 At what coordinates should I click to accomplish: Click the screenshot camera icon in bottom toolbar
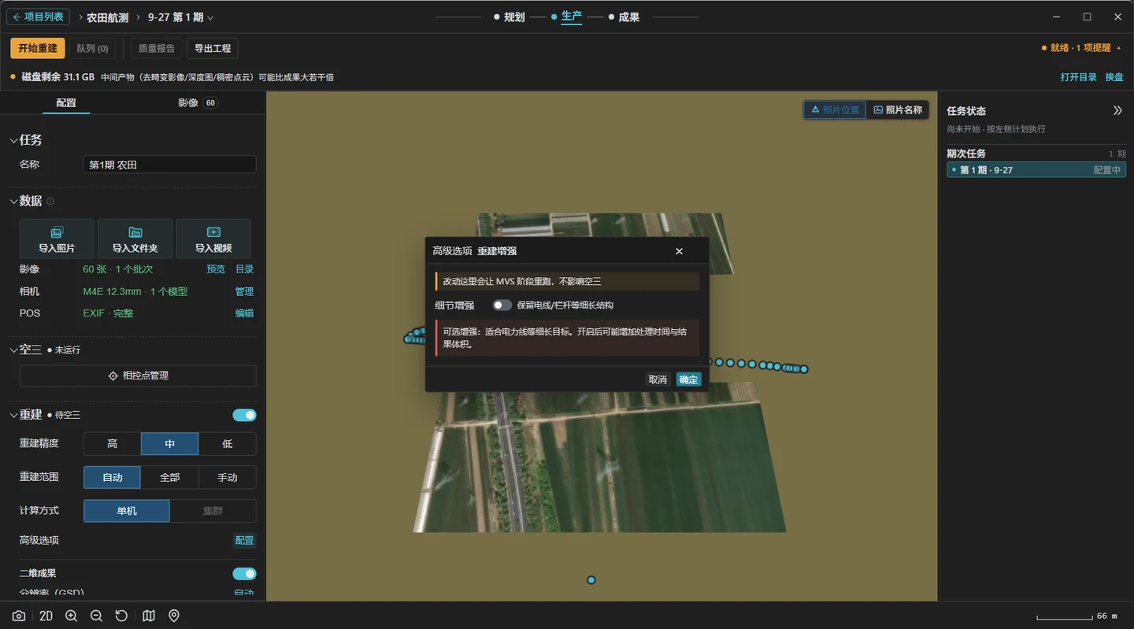[x=19, y=616]
